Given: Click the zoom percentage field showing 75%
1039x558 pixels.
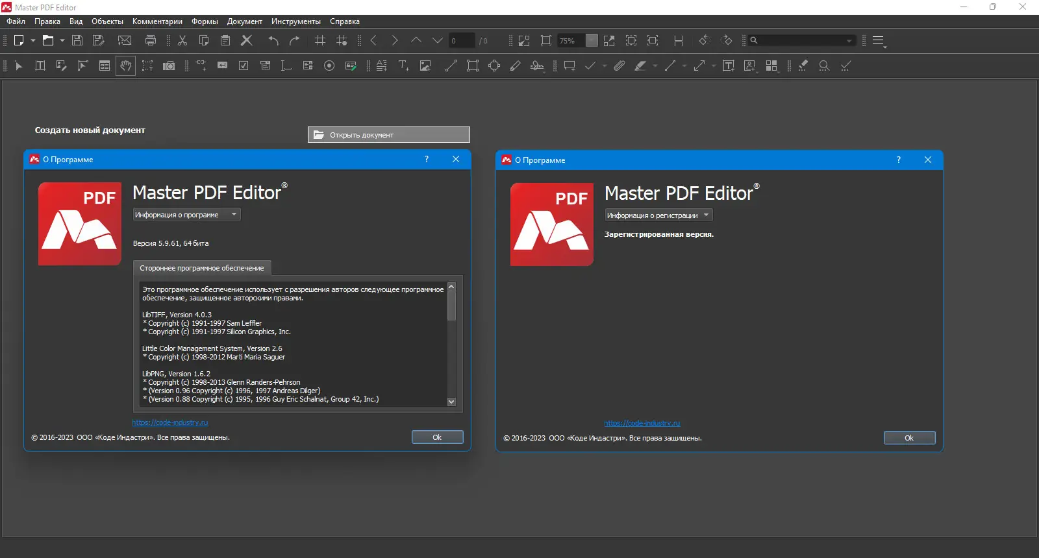Looking at the screenshot, I should coord(571,40).
